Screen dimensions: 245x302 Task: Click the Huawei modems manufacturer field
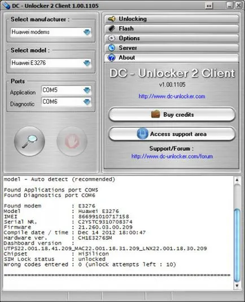(51, 32)
